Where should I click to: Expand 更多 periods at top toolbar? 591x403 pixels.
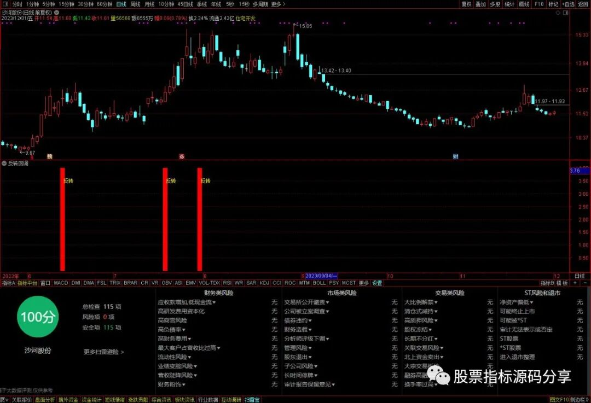(x=278, y=4)
